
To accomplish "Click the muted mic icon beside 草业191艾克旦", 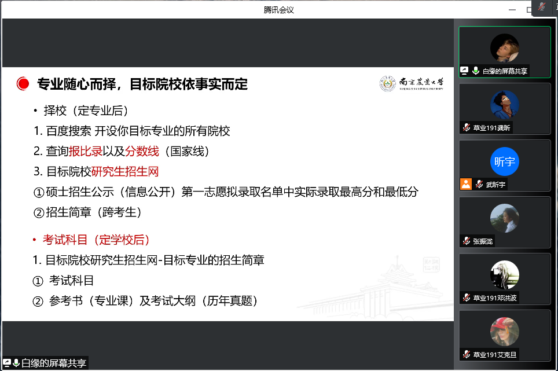I will point(466,354).
